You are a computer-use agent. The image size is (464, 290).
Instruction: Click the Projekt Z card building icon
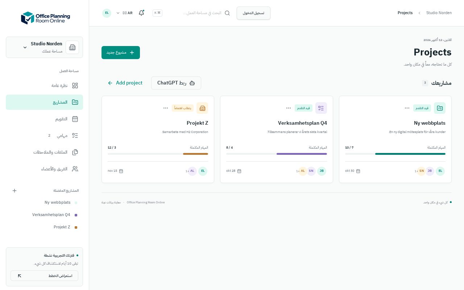click(x=202, y=108)
